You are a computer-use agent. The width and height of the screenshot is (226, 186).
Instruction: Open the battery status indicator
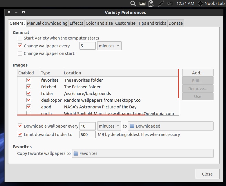[151, 3]
